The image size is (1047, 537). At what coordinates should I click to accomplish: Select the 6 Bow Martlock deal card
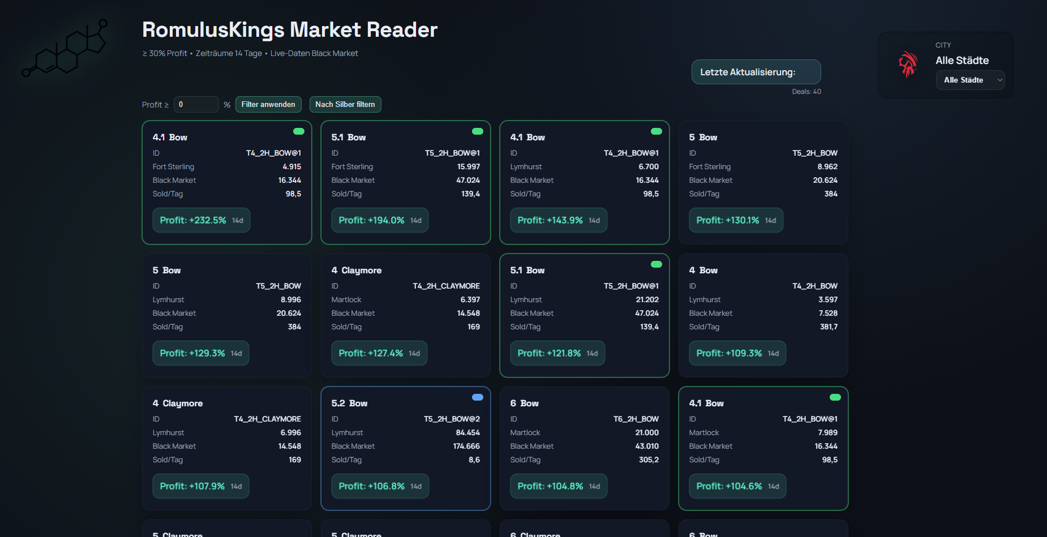585,448
